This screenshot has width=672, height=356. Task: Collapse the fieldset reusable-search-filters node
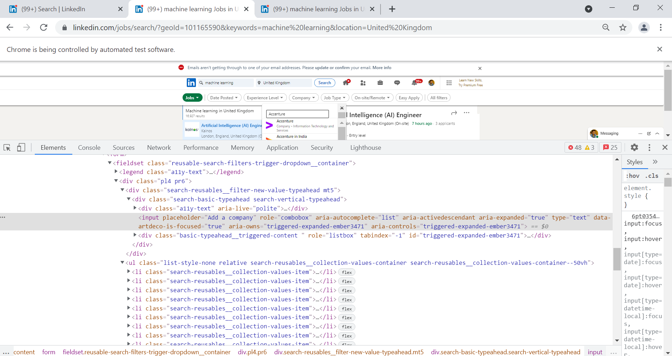pyautogui.click(x=110, y=163)
